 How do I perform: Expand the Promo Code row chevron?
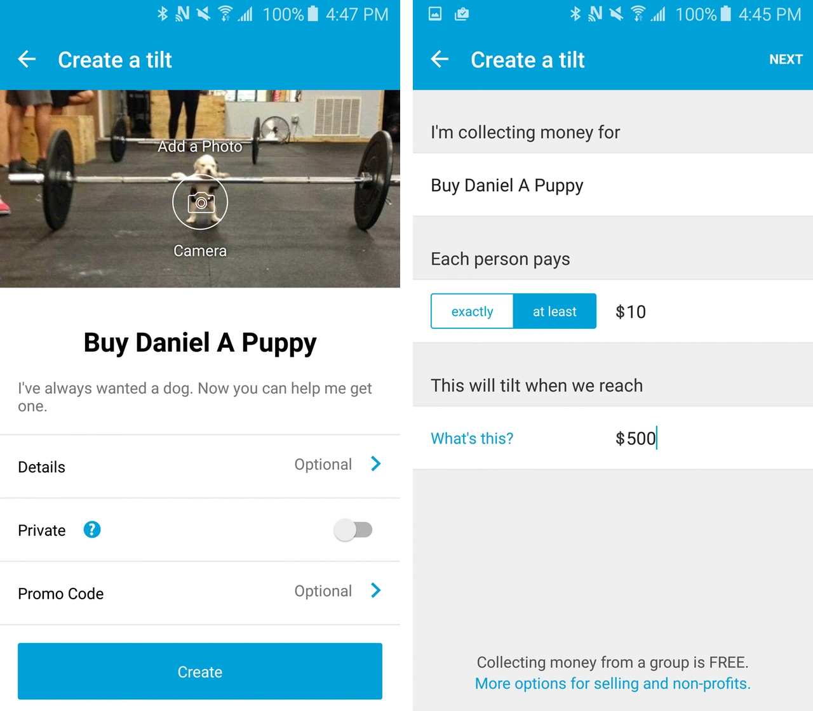click(376, 591)
